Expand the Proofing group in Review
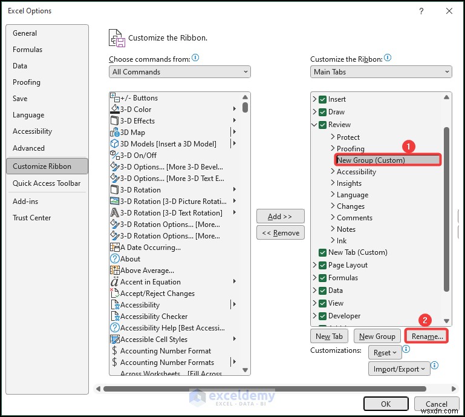 pyautogui.click(x=333, y=148)
